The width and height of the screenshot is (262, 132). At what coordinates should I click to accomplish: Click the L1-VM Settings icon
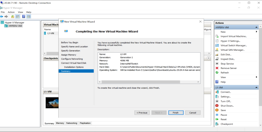[x=217, y=97]
